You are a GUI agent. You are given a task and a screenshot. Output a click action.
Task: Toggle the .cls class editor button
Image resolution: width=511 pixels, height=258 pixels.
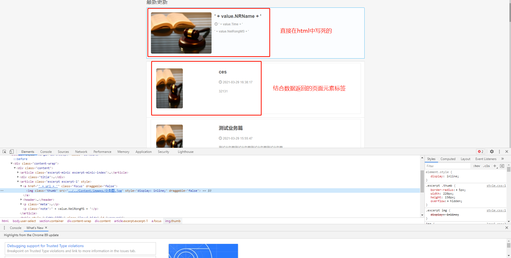(487, 166)
